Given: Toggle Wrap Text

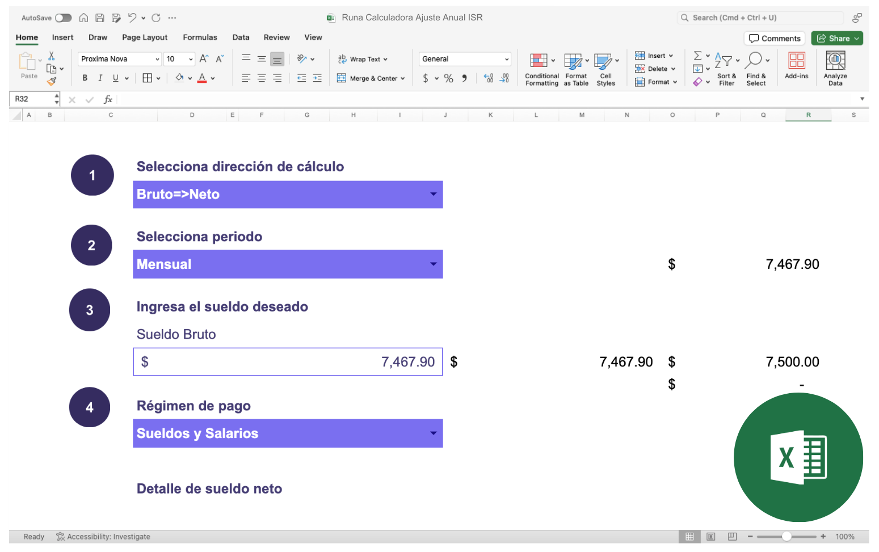Looking at the screenshot, I should pyautogui.click(x=363, y=59).
